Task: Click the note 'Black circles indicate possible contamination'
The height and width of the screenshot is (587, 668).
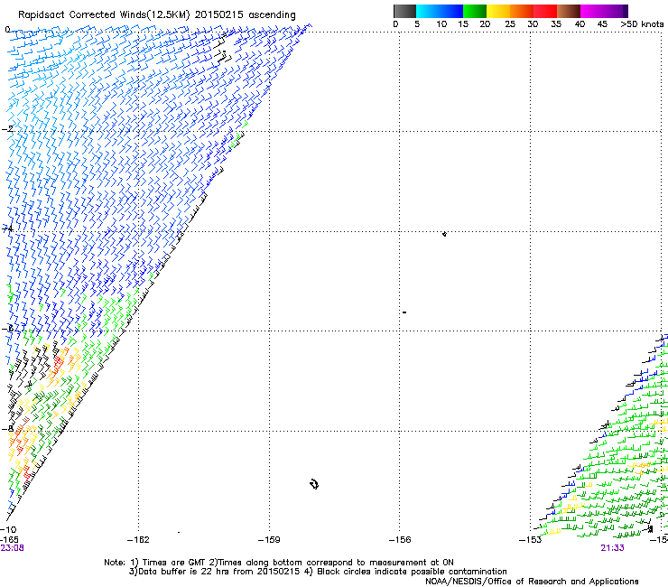Action: [x=412, y=572]
